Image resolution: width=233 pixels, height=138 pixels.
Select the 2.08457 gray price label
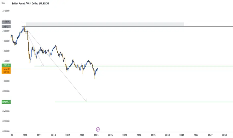tap(6, 27)
